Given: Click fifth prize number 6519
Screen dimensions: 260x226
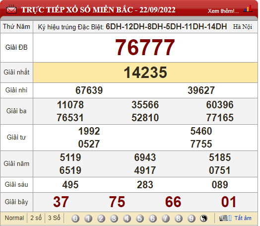Looking at the screenshot, I should 70,170.
